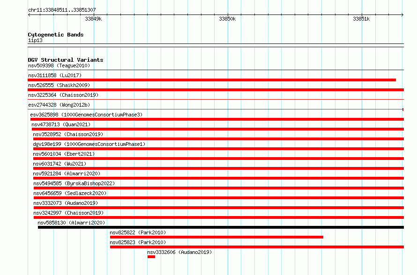Click the Cytogenetic Bands track title

click(x=56, y=35)
